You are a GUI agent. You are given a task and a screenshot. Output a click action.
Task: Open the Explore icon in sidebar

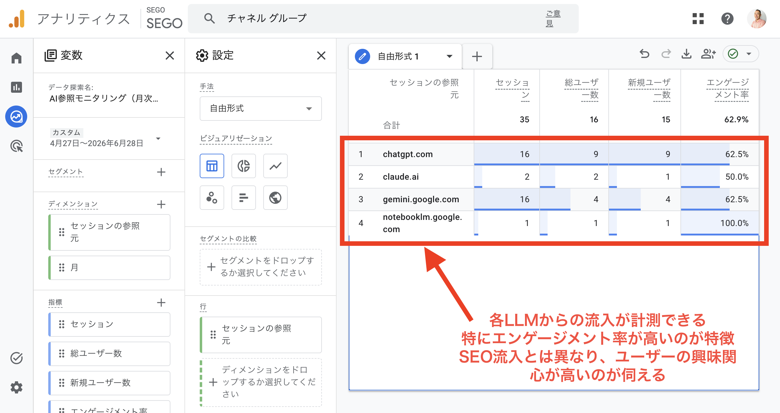click(x=16, y=117)
